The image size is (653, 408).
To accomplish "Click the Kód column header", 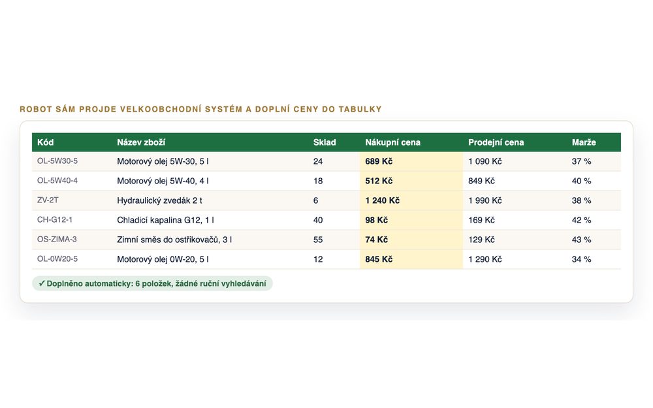I will (x=46, y=142).
